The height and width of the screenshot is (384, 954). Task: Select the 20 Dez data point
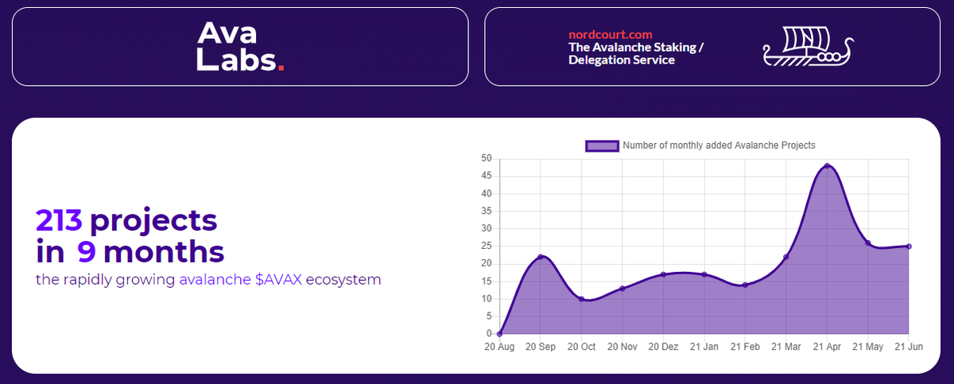tap(663, 274)
